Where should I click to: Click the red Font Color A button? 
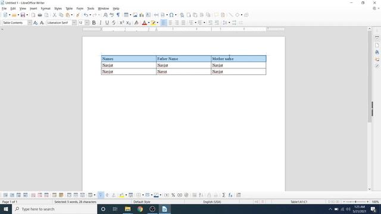click(145, 23)
